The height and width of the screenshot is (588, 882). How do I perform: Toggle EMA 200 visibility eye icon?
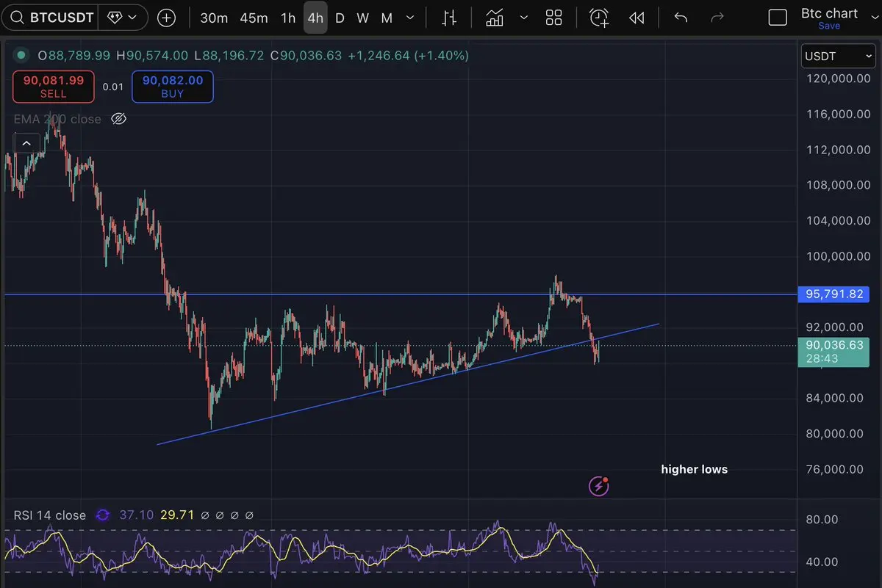(x=118, y=119)
